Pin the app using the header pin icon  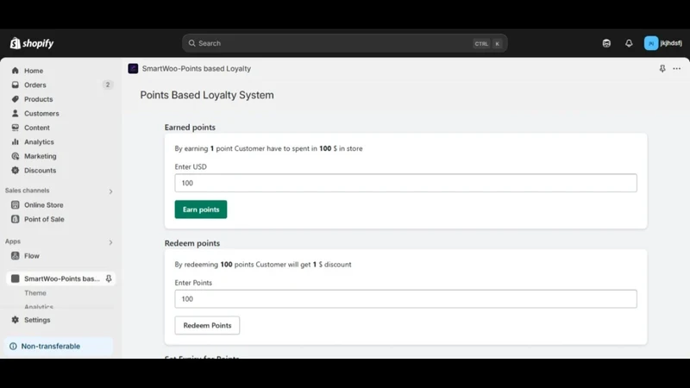(662, 69)
